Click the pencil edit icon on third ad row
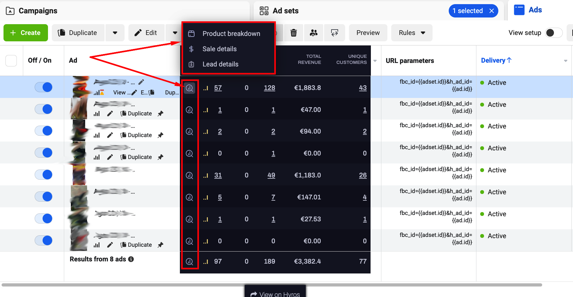Viewport: 573px width, 297px height. 110,135
